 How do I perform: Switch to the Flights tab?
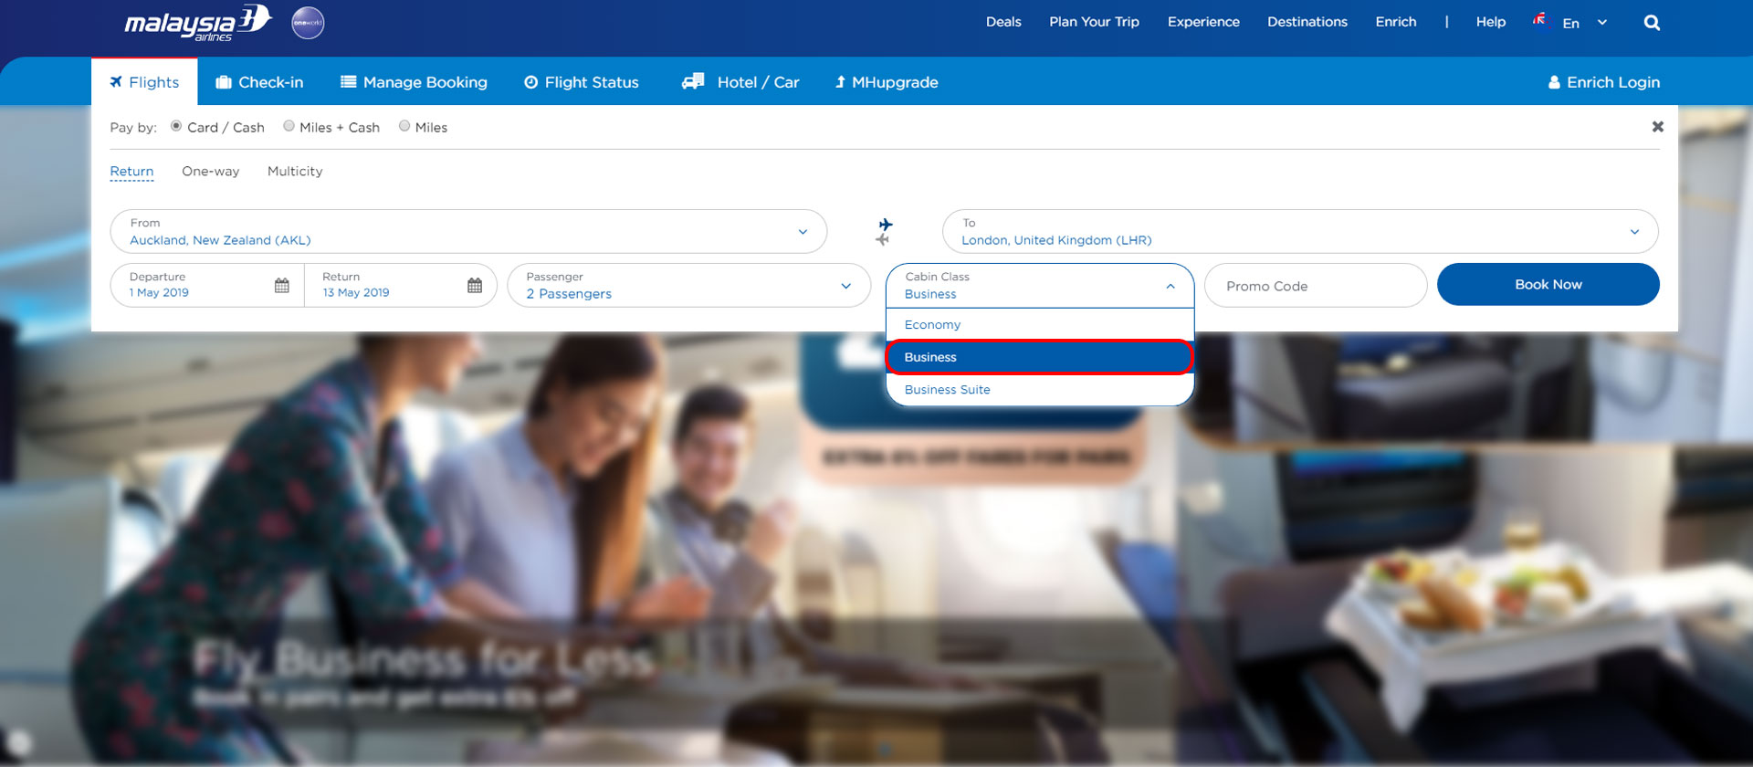pyautogui.click(x=144, y=82)
